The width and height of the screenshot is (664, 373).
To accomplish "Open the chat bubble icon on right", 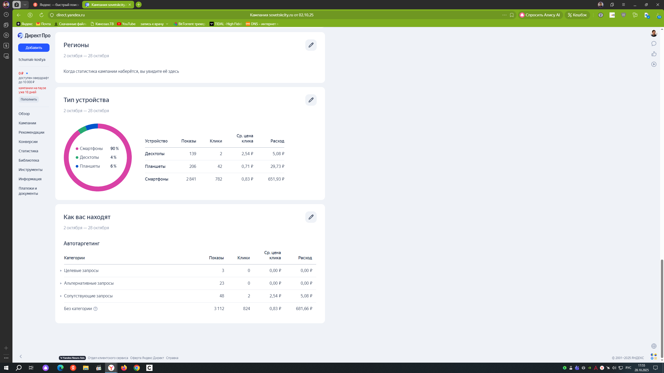I will point(654,44).
